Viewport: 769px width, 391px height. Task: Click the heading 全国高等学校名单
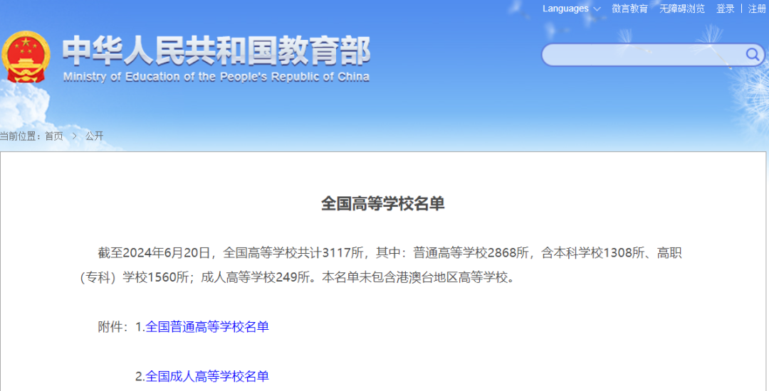tap(383, 203)
